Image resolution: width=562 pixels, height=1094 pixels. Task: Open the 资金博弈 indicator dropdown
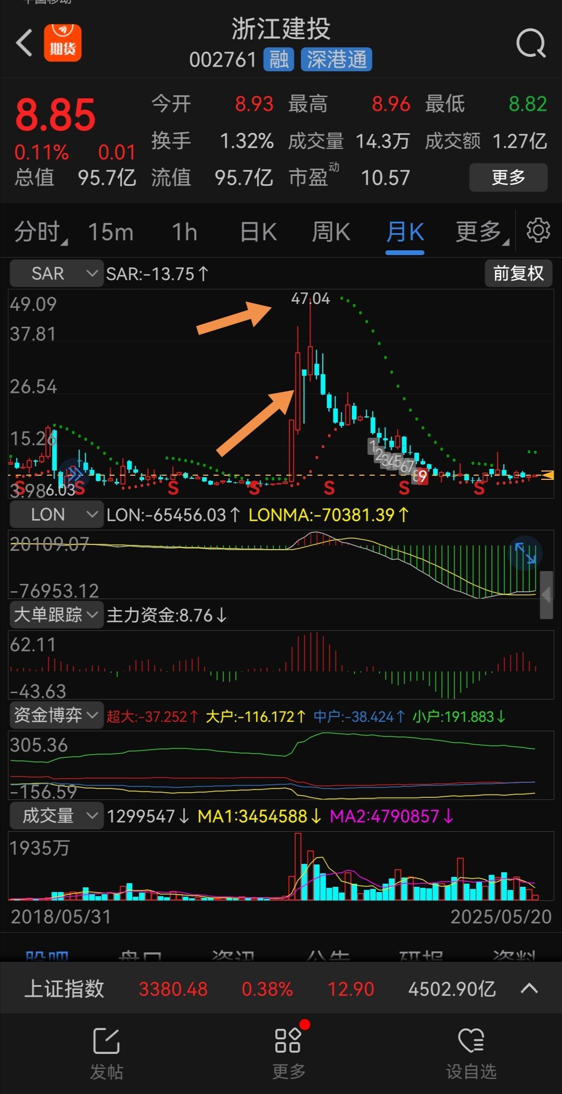[x=56, y=715]
